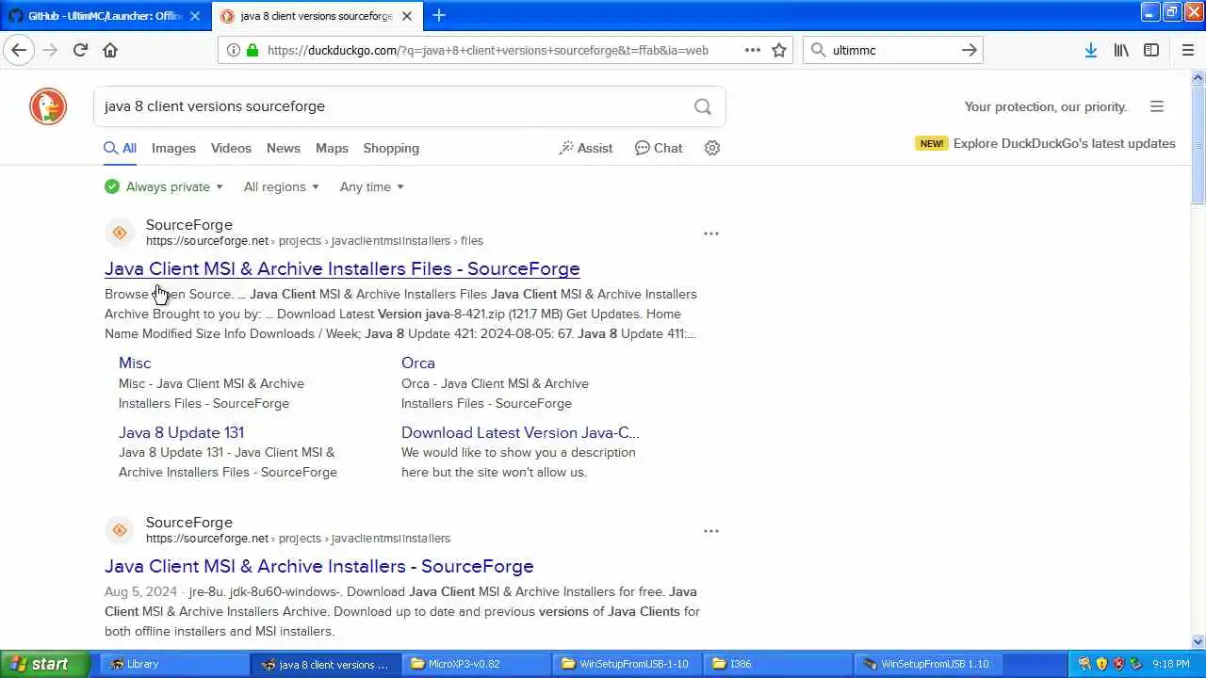Show the sidebar panel
The image size is (1206, 678).
coord(1151,50)
